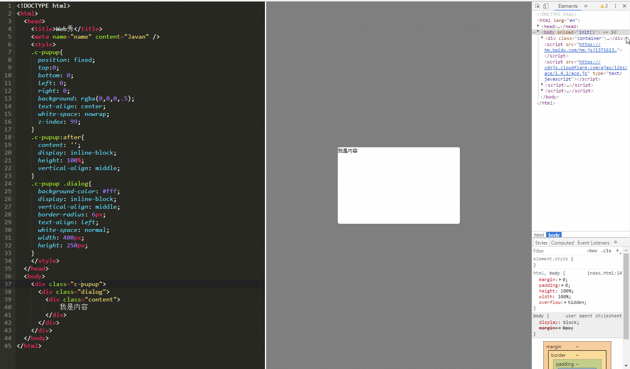Focus the styles Filter input field
Image resolution: width=630 pixels, height=369 pixels.
click(558, 251)
